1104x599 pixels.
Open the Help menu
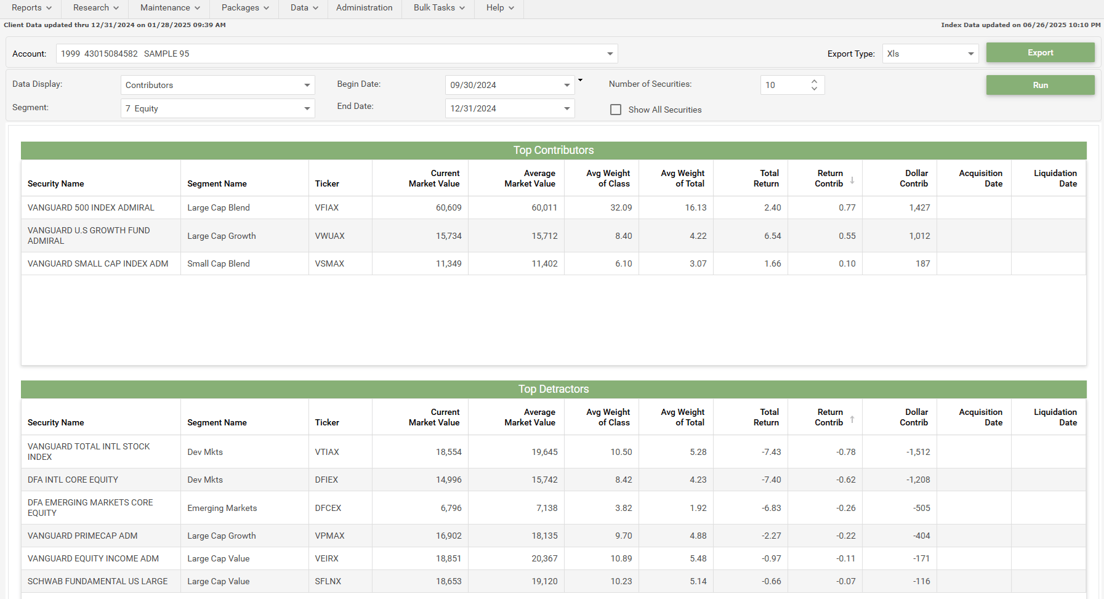pos(500,8)
